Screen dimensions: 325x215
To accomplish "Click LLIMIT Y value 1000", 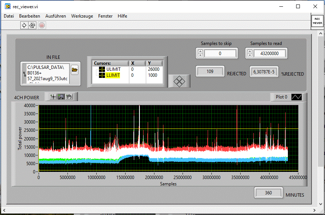I will (x=153, y=75).
